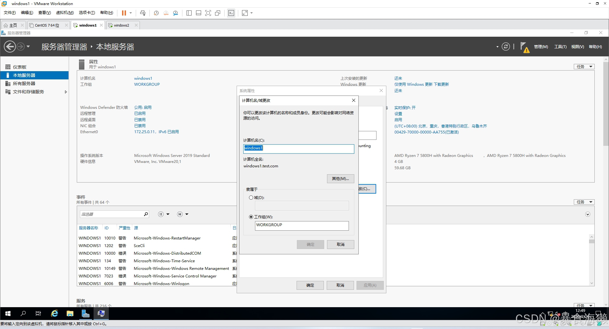Open the VMware console view icon
The image size is (609, 329).
[x=231, y=13]
